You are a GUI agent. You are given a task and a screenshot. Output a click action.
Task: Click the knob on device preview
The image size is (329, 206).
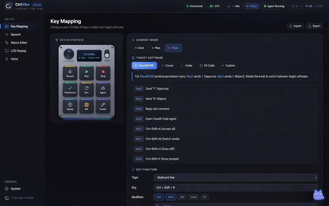pyautogui.click(x=69, y=54)
